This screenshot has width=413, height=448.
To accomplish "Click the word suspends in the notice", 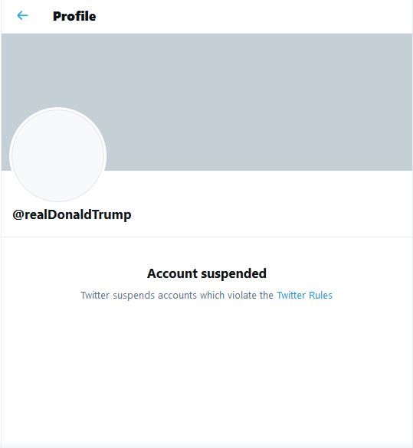I will 134,296.
